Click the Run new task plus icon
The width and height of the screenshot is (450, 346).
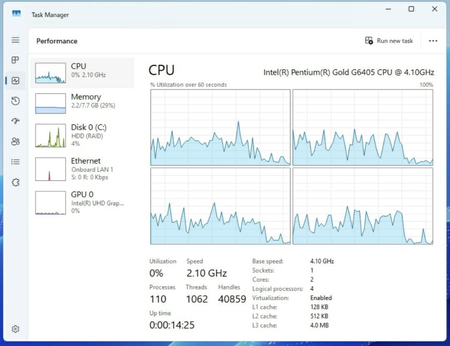tap(369, 40)
